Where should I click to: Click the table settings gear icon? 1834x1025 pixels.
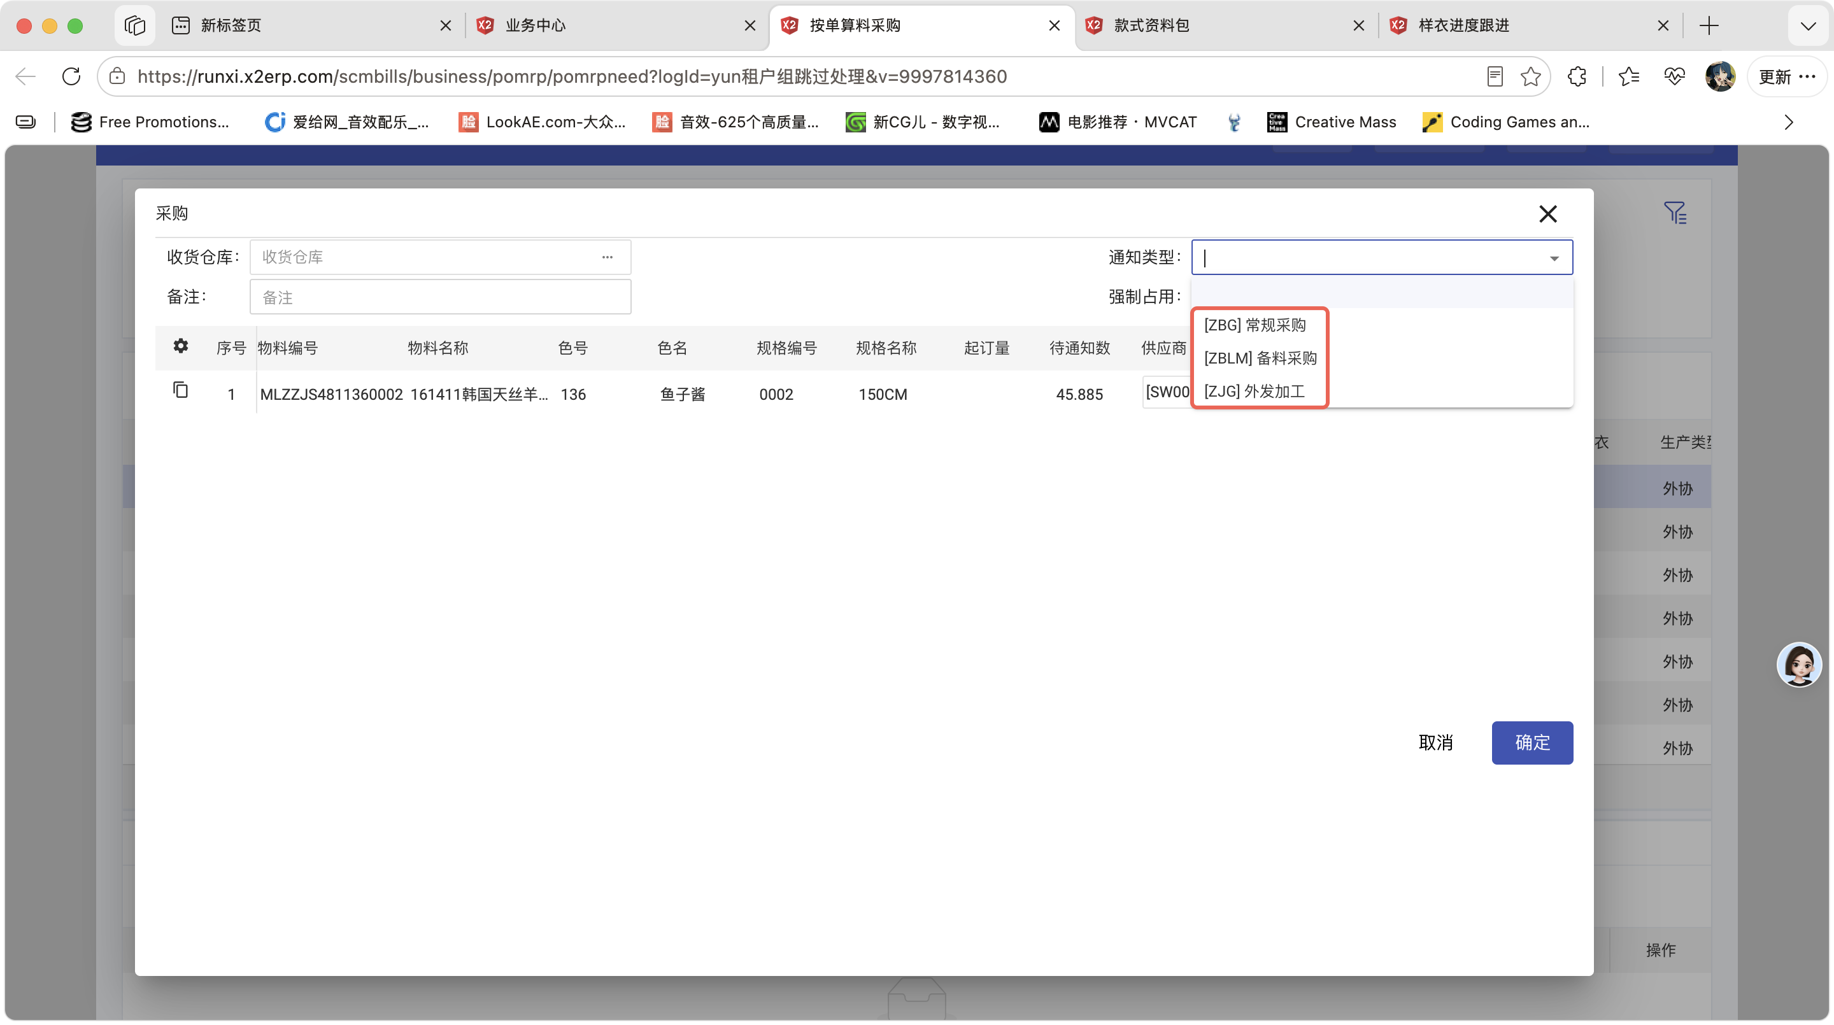pos(181,346)
